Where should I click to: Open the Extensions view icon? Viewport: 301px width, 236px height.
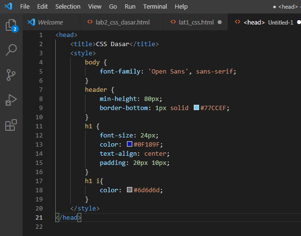[11, 125]
